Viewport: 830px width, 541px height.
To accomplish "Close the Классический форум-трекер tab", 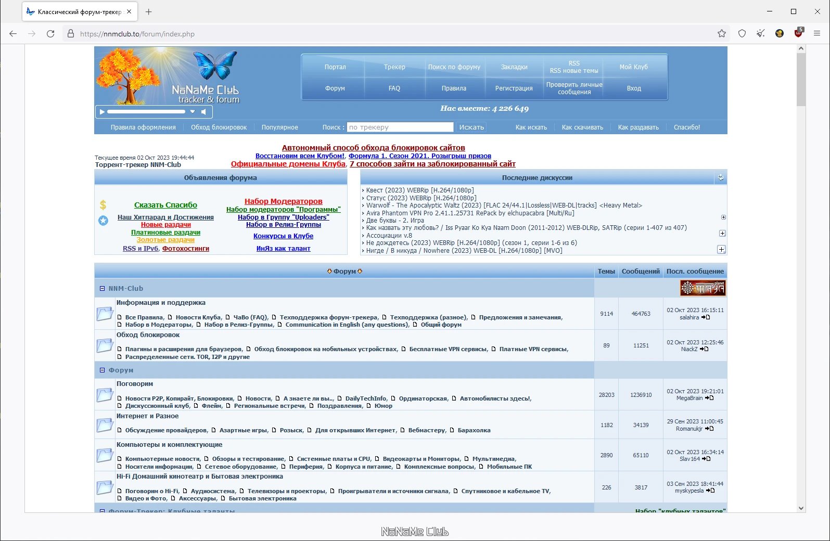I will click(x=129, y=11).
